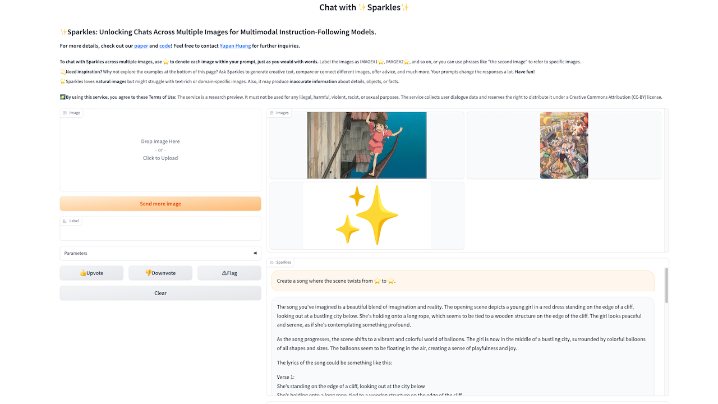
Task: Expand the Parameters section arrow
Action: 255,253
